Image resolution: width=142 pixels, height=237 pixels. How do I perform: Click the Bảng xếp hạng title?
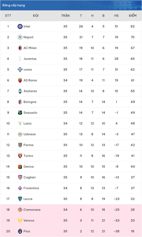[14, 5]
